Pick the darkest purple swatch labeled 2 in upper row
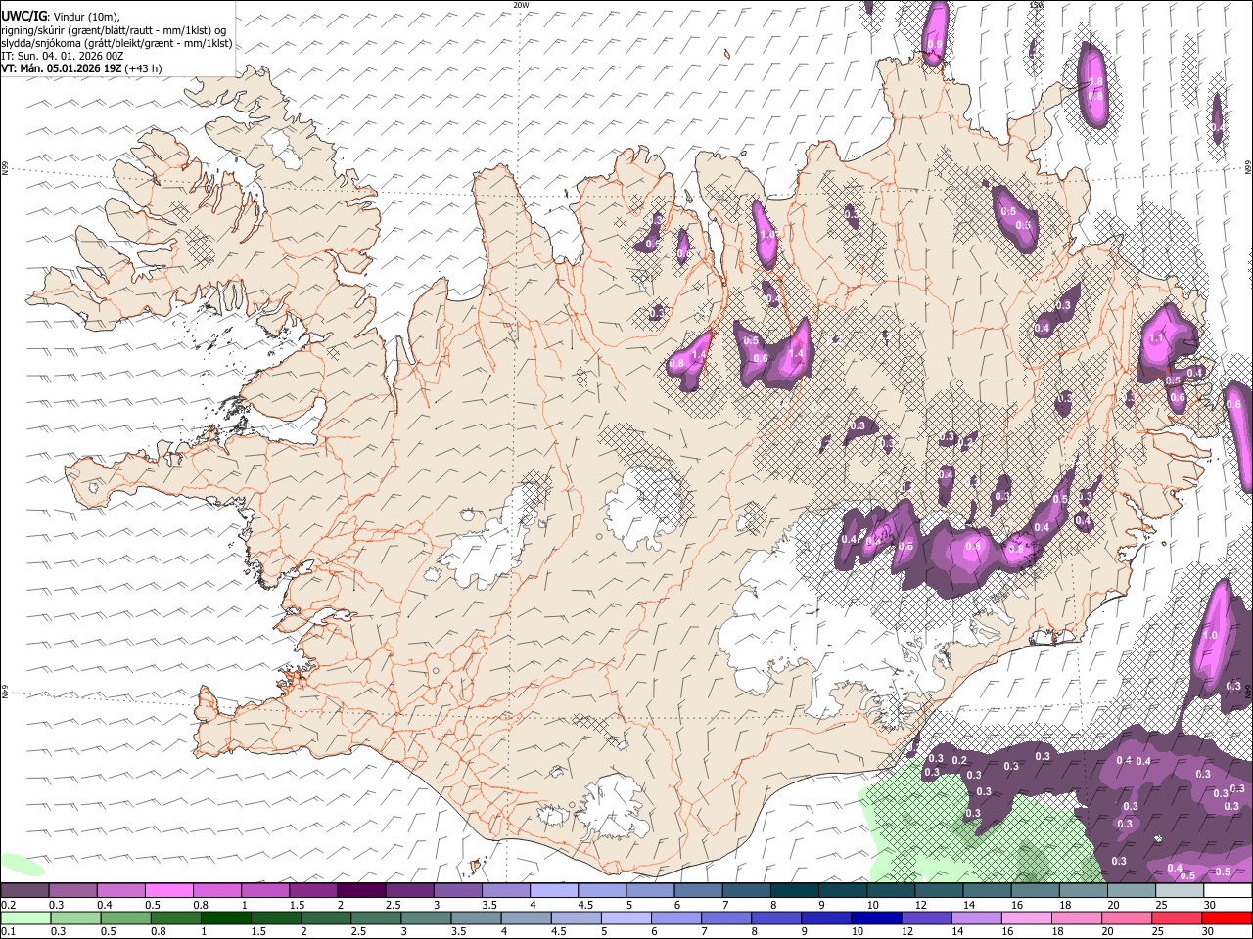1253x939 pixels. coord(361,891)
